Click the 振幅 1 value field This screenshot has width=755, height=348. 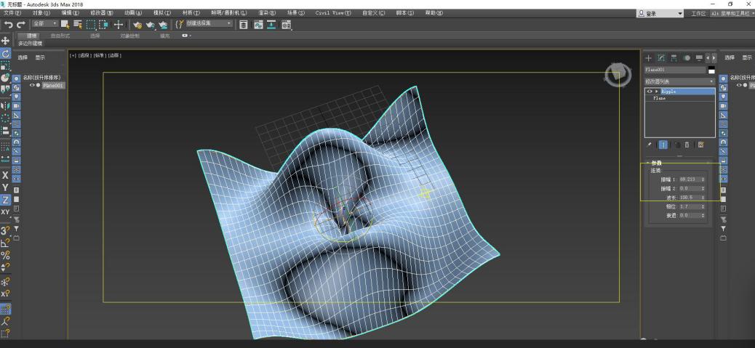click(690, 179)
